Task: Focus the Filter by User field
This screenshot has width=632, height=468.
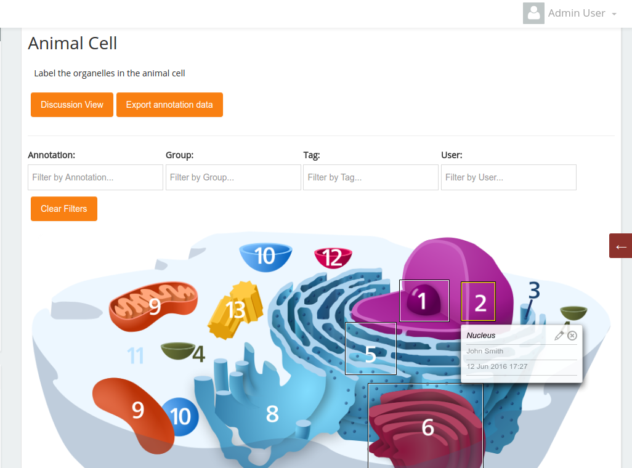Action: coord(508,177)
